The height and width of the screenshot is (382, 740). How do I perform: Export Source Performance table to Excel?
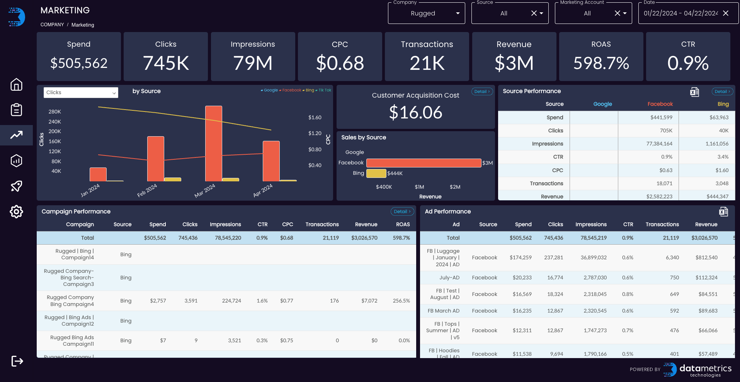tap(694, 92)
